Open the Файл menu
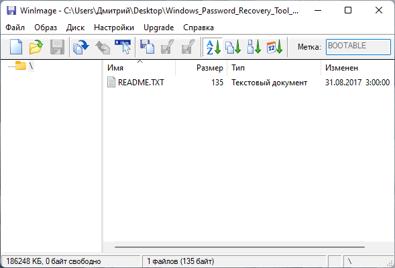The height and width of the screenshot is (268, 395). 15,28
